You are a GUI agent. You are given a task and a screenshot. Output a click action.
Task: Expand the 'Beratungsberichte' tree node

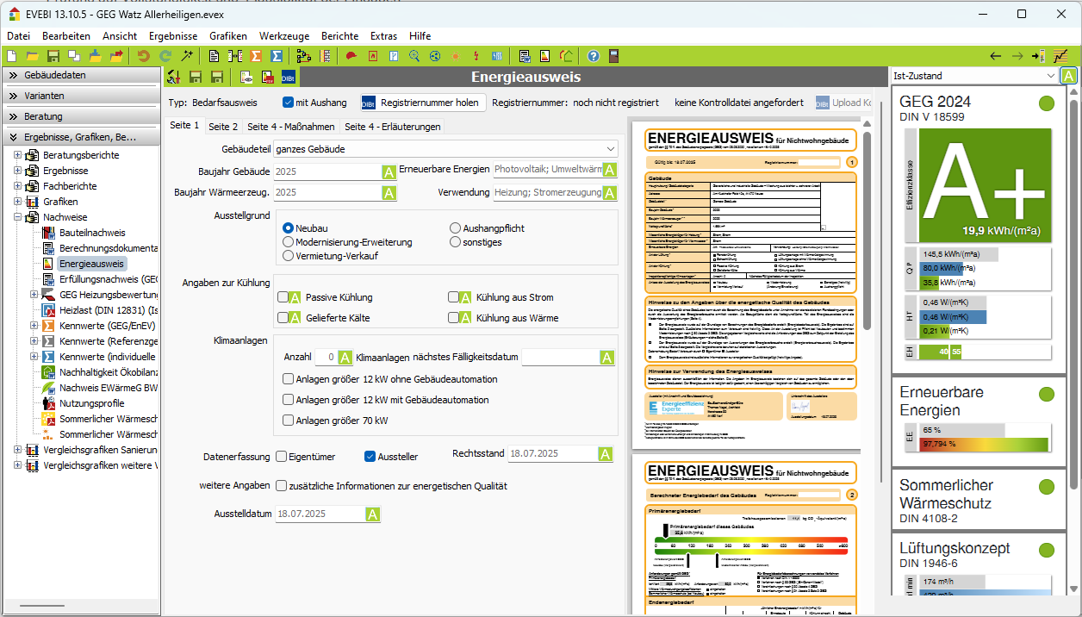[18, 155]
